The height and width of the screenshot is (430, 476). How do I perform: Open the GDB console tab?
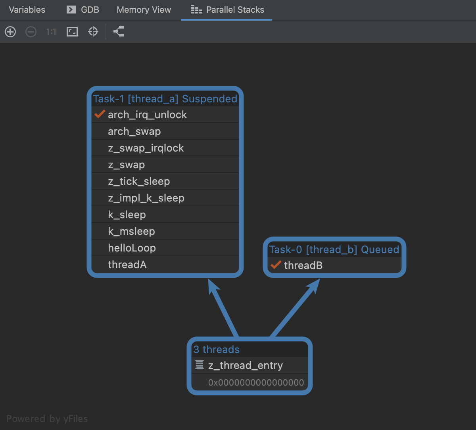pos(83,10)
